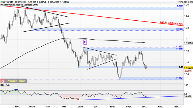Click the current price 1,15076 header value
Image resolution: width=193 pixels, height=108 pixels.
[32, 2]
